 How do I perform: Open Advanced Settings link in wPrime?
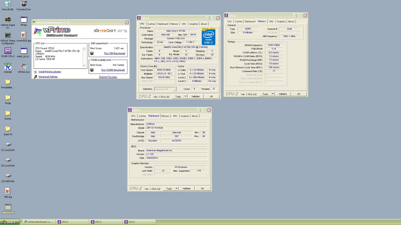[x=48, y=77]
